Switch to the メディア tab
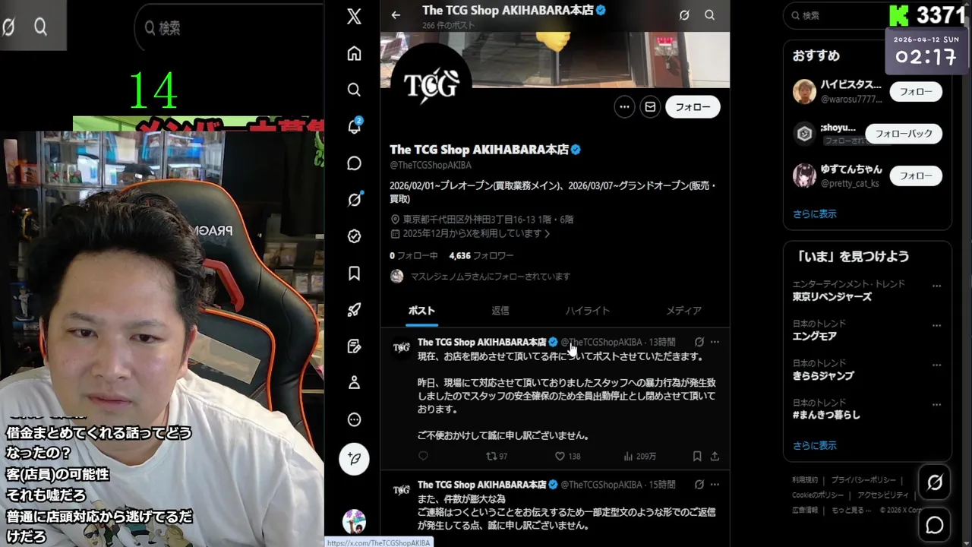Screen dimensions: 972x547 (x=683, y=311)
